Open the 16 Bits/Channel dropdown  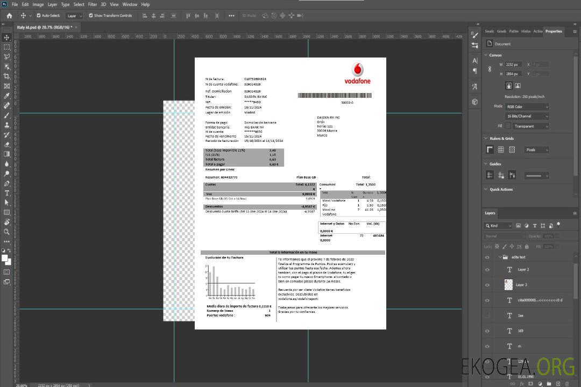tap(527, 116)
